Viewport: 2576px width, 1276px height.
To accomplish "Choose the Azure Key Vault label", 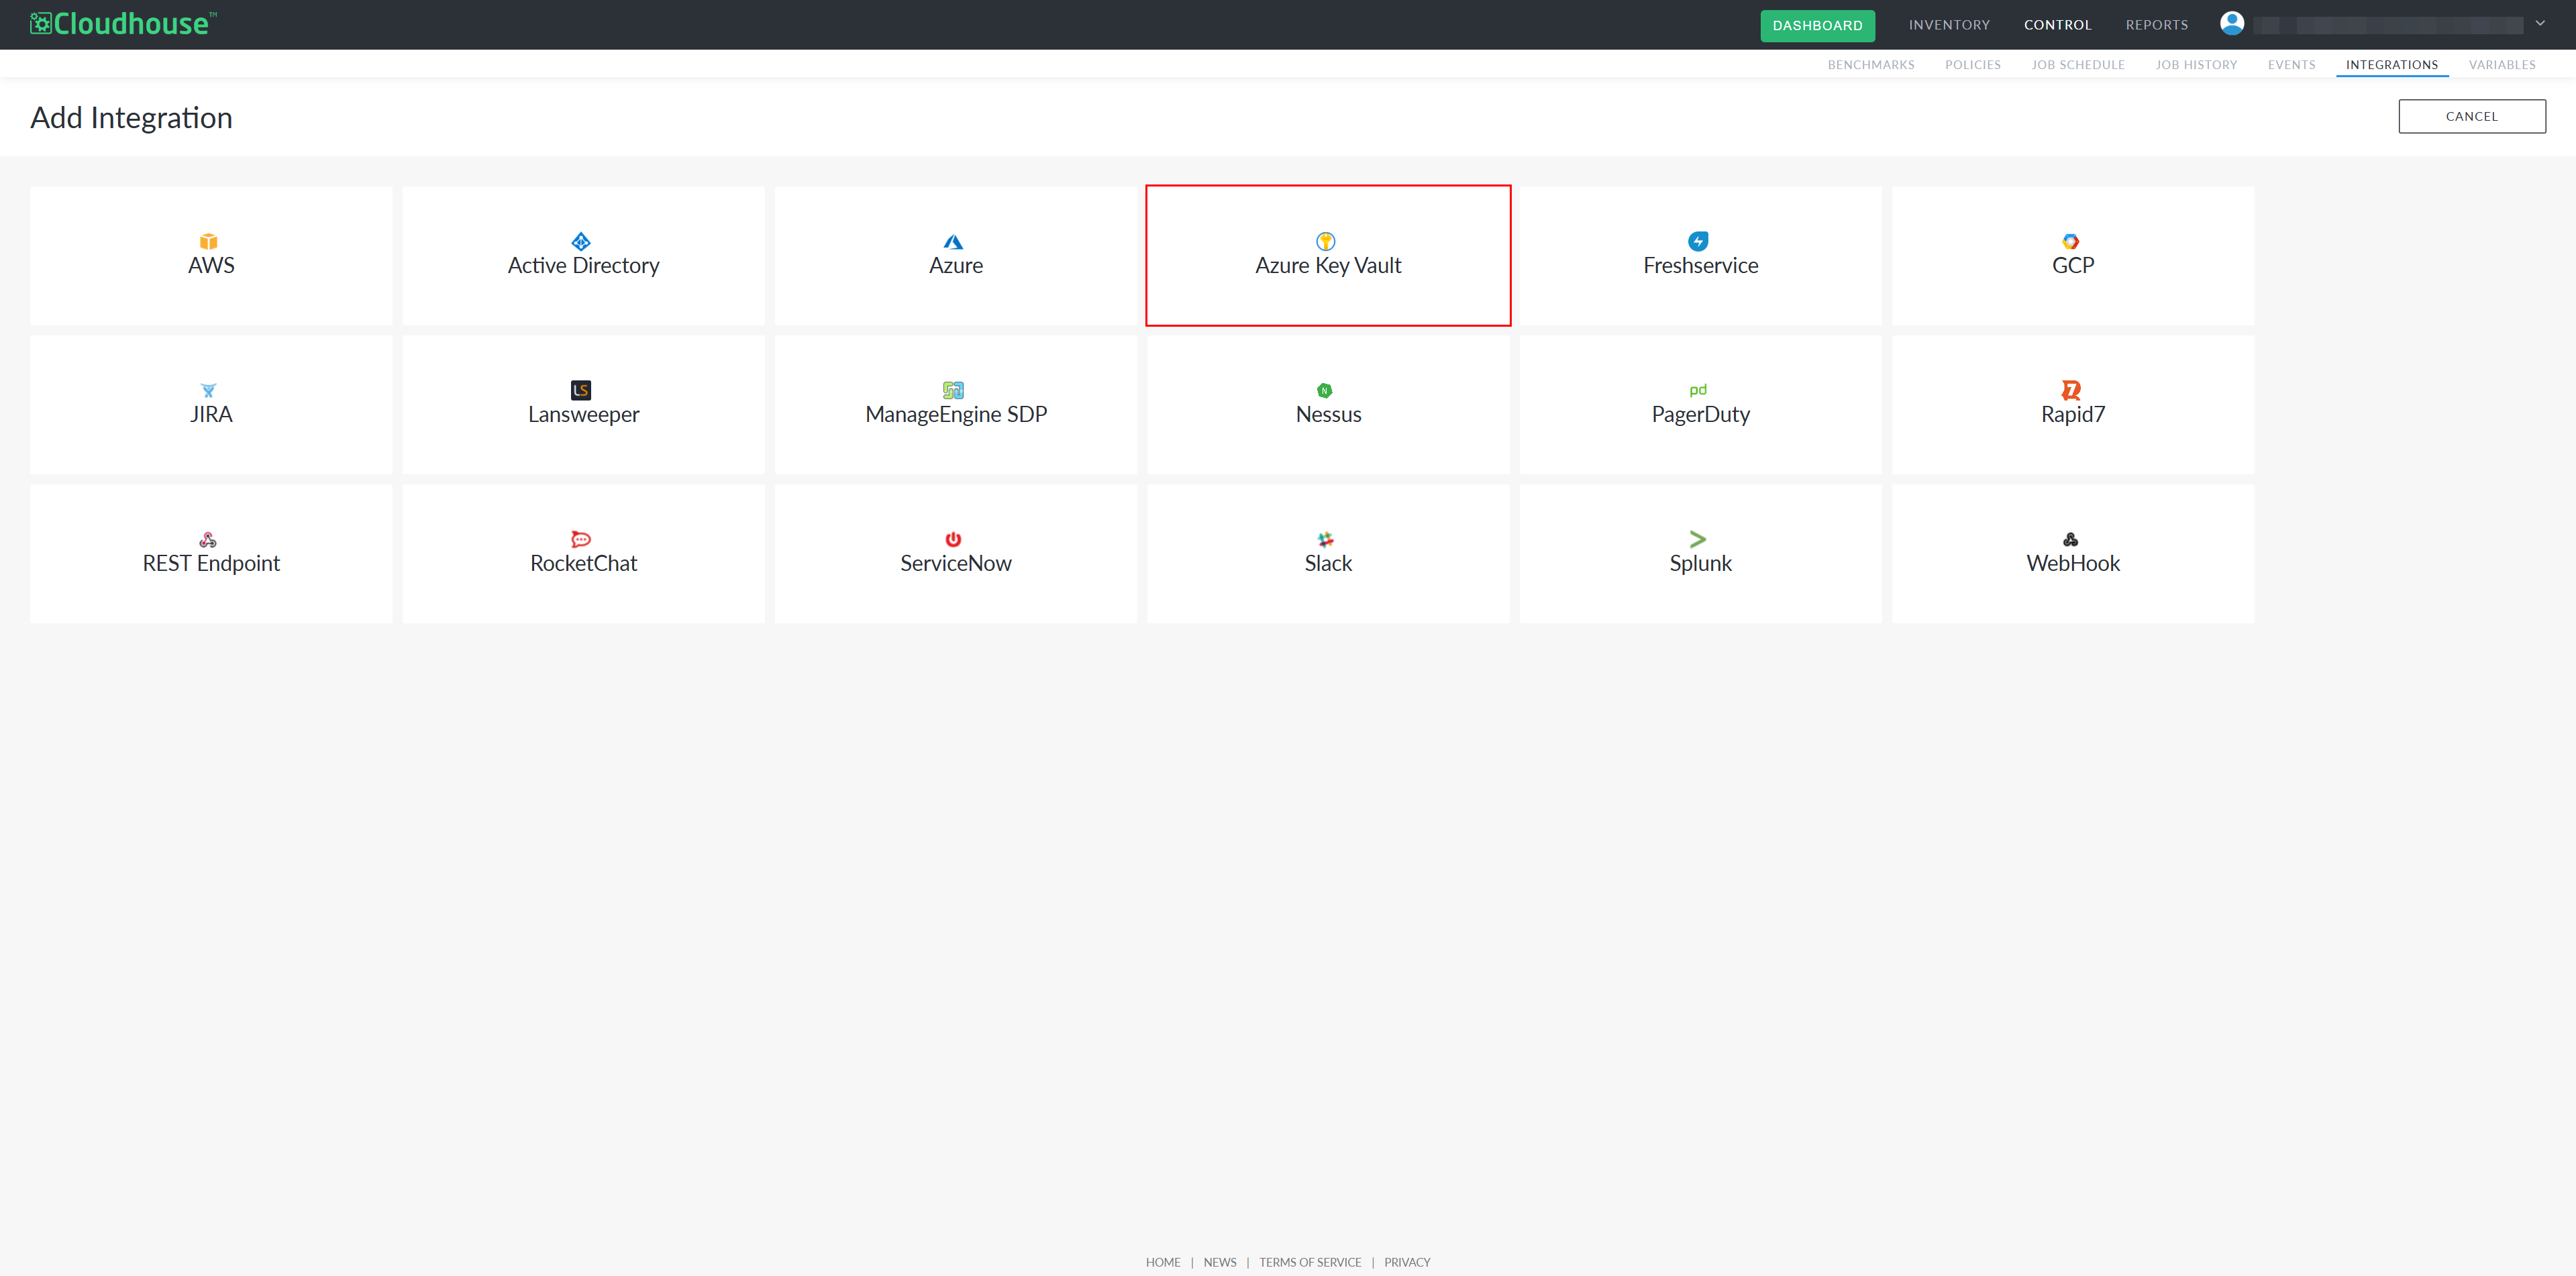I will coord(1328,266).
